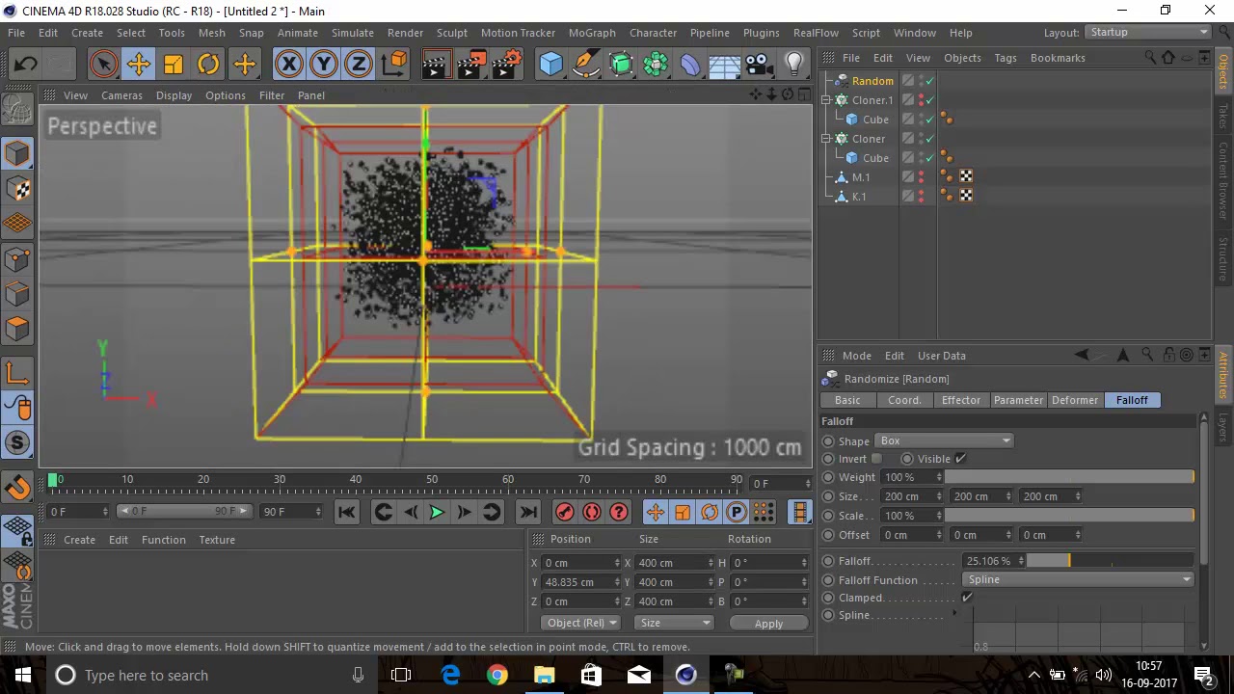Open attribute manager User Data menu

pyautogui.click(x=941, y=356)
